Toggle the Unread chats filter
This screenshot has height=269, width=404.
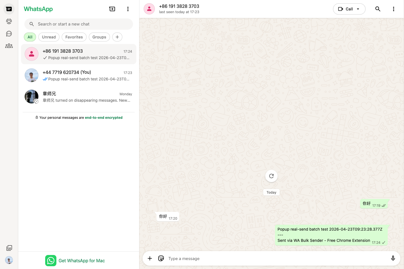click(x=49, y=37)
